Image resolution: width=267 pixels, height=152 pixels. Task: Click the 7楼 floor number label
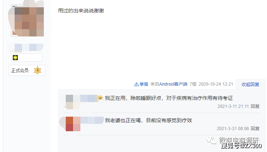click(193, 84)
